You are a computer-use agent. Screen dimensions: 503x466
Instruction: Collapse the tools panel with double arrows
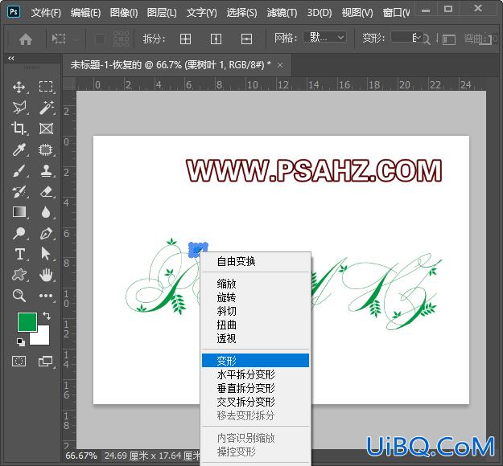coord(11,59)
